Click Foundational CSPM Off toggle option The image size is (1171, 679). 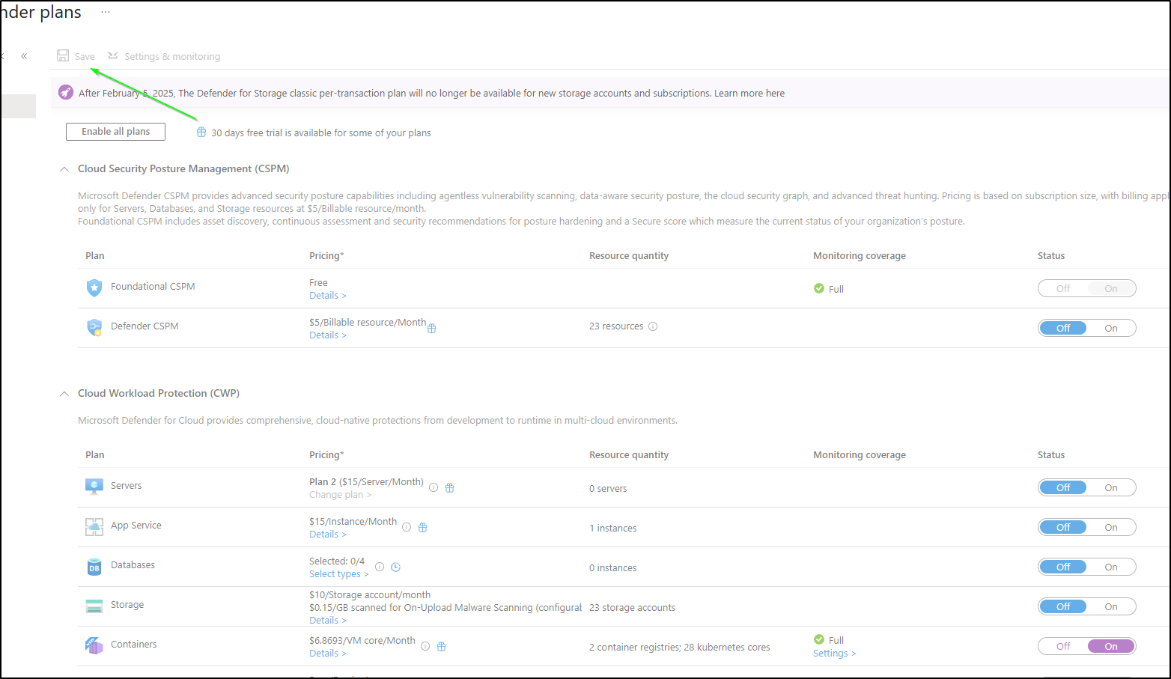[x=1063, y=288]
